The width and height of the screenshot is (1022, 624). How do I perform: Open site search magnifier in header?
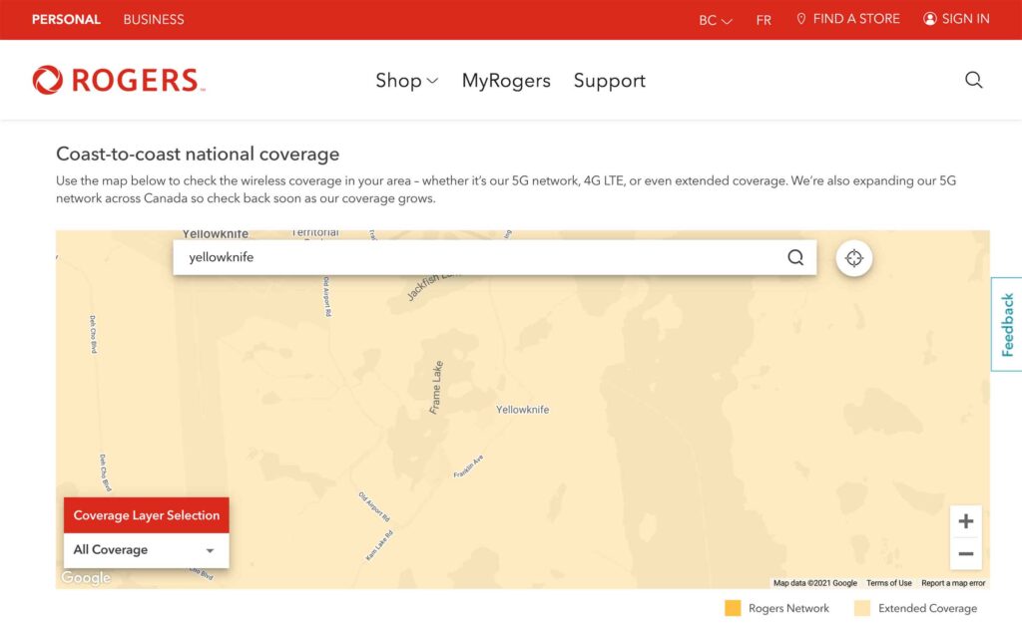[x=973, y=80]
